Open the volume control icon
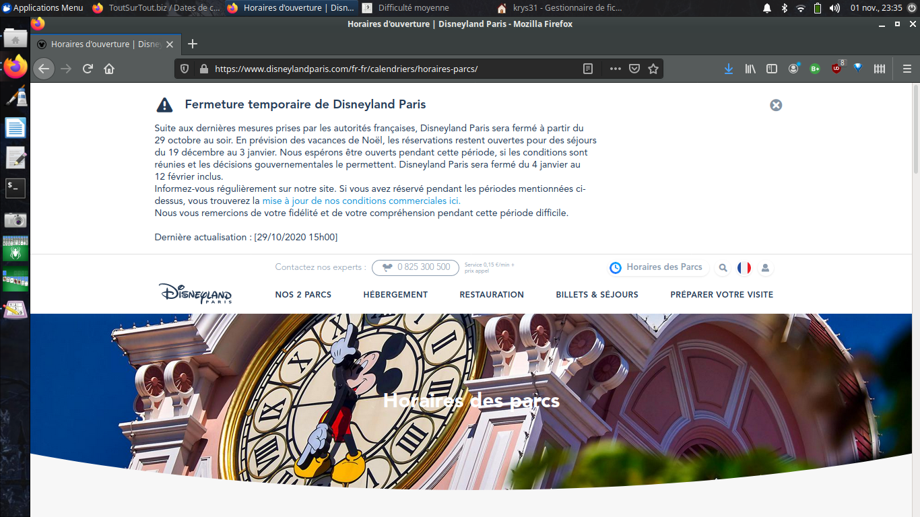The height and width of the screenshot is (517, 920). 834,8
